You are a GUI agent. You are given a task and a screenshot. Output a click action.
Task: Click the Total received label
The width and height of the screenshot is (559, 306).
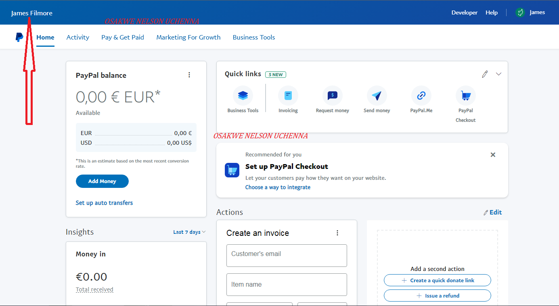click(x=94, y=289)
